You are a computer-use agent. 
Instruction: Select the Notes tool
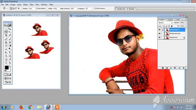click(6, 60)
